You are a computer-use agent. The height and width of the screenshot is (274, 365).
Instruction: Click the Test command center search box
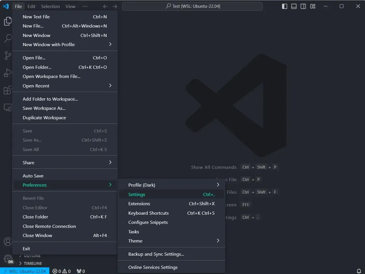(192, 6)
